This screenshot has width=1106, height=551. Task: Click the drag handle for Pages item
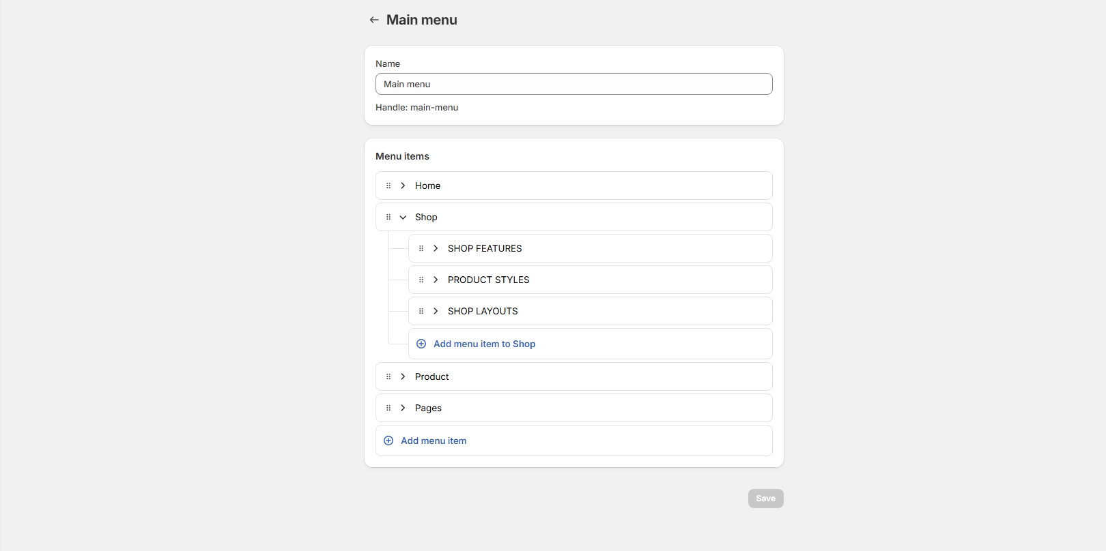[x=388, y=408]
